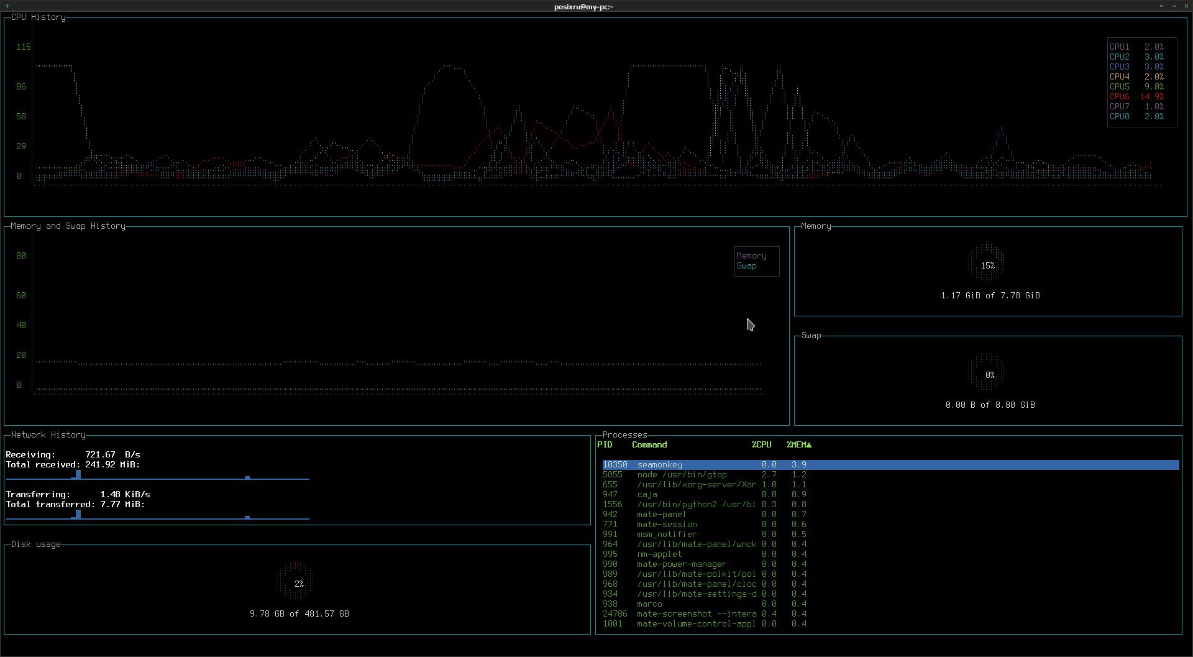This screenshot has width=1193, height=657.
Task: Click the Transferring 1.48 KiB/s line
Action: (78, 495)
